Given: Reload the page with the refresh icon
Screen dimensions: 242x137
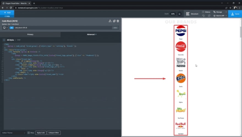Looking at the screenshot, I should [11, 8].
